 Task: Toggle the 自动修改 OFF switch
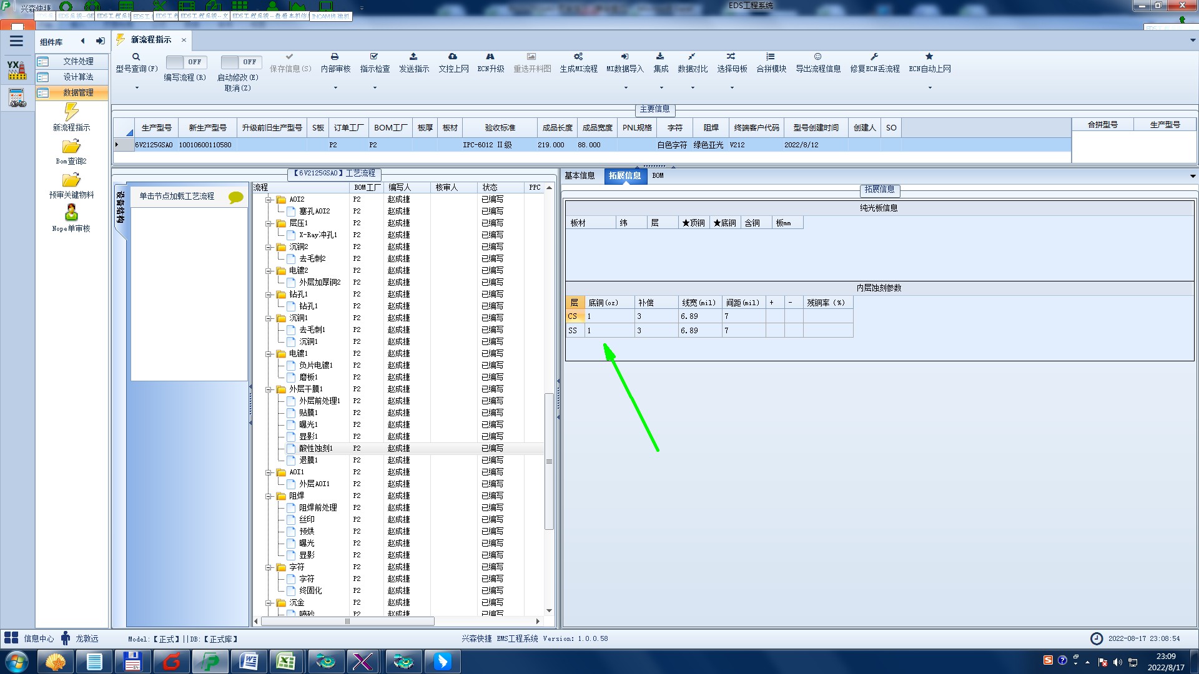pos(240,62)
